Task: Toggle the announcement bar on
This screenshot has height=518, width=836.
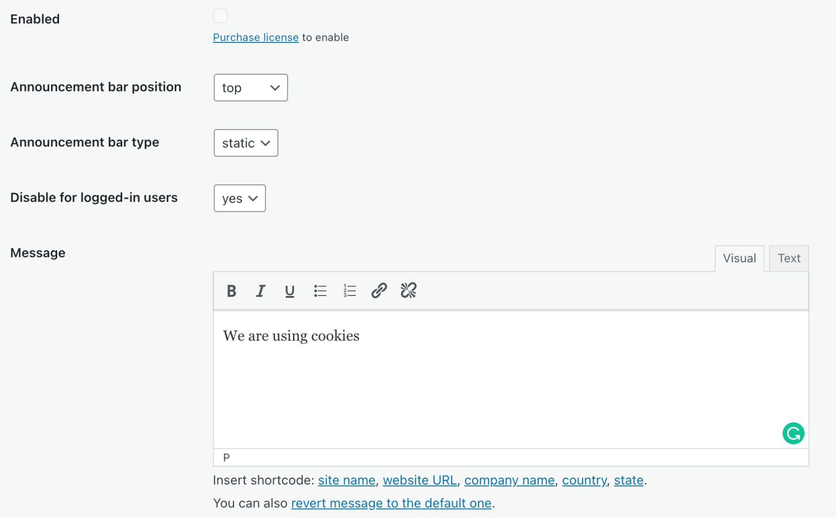Action: coord(221,15)
